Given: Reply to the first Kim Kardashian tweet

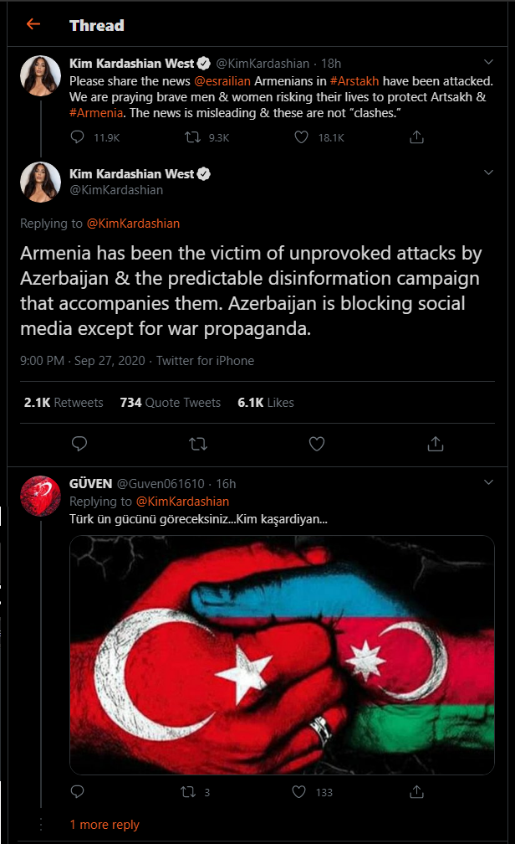Looking at the screenshot, I should (x=78, y=137).
